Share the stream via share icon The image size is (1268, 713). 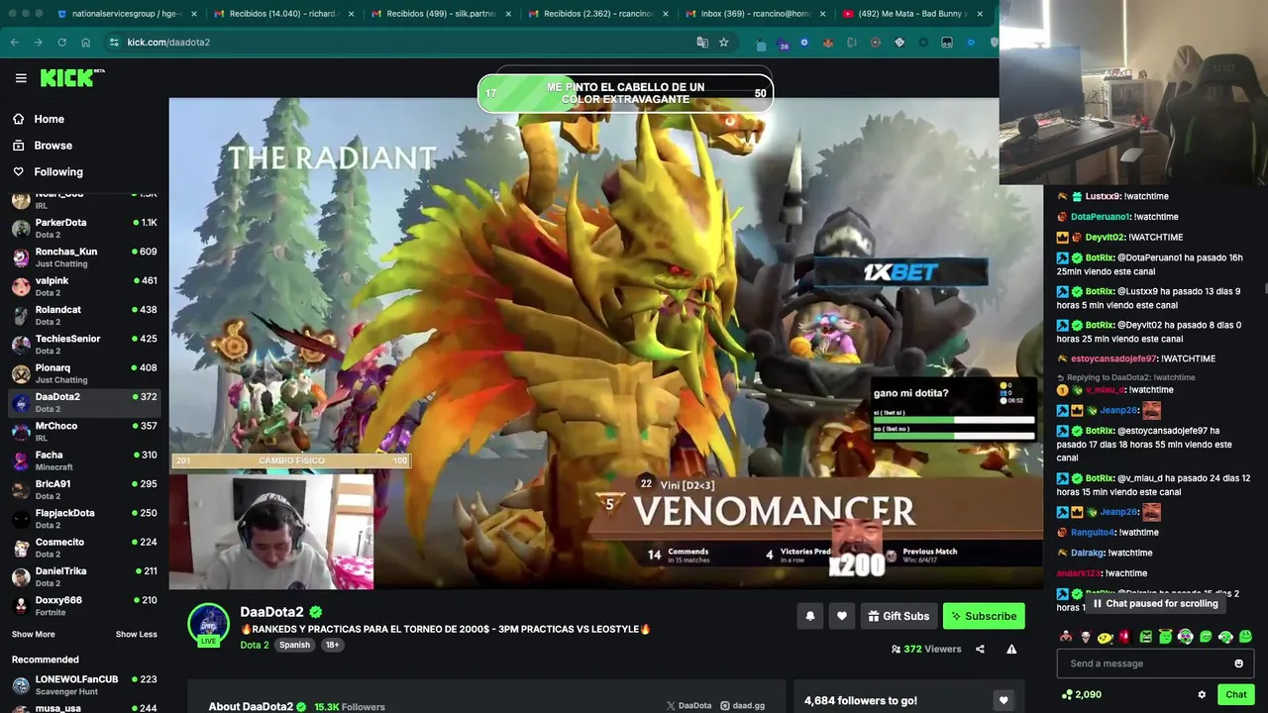point(980,650)
